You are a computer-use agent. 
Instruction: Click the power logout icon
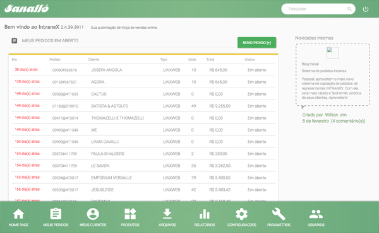[x=366, y=9]
